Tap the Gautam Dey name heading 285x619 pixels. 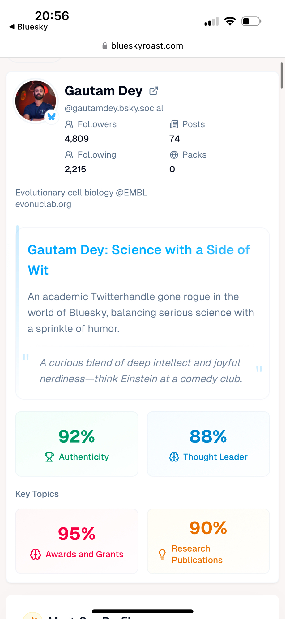(x=104, y=91)
